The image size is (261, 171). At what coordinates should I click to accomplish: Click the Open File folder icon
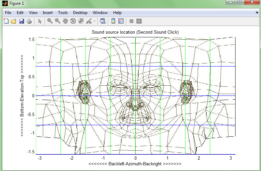(x=14, y=21)
